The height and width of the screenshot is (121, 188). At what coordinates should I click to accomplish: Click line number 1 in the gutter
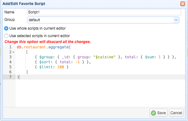(x=11, y=47)
